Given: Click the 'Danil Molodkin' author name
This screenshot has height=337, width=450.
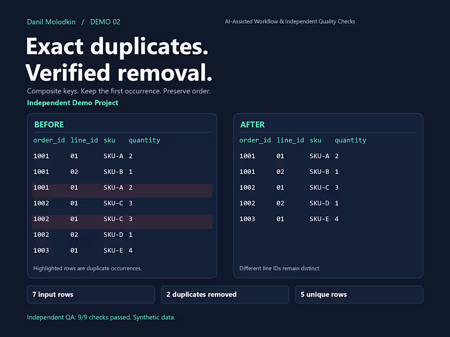Looking at the screenshot, I should [51, 22].
